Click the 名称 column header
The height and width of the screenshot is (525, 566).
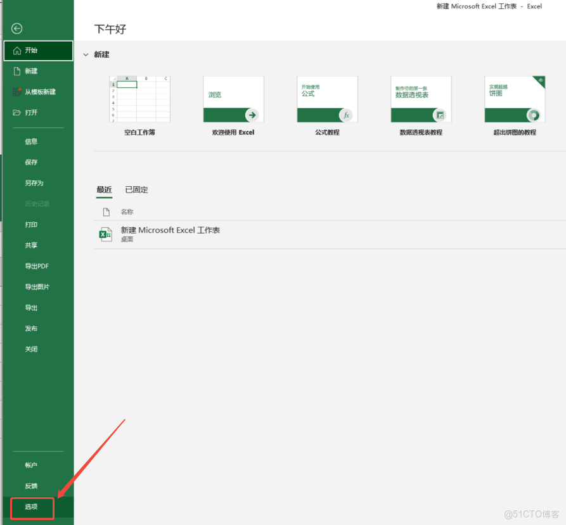point(127,212)
